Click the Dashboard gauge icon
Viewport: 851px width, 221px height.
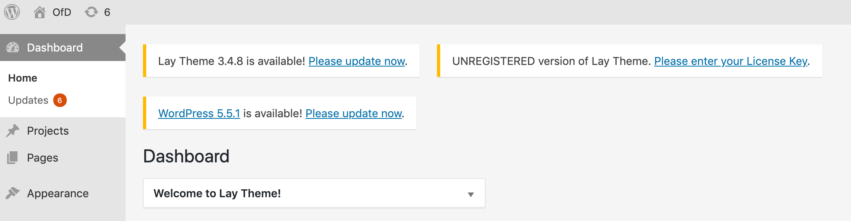tap(13, 48)
